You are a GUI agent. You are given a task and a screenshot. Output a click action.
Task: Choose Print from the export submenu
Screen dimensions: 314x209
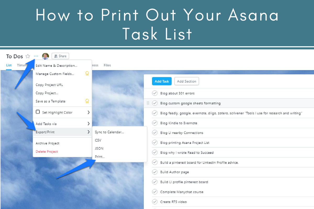tap(100, 157)
